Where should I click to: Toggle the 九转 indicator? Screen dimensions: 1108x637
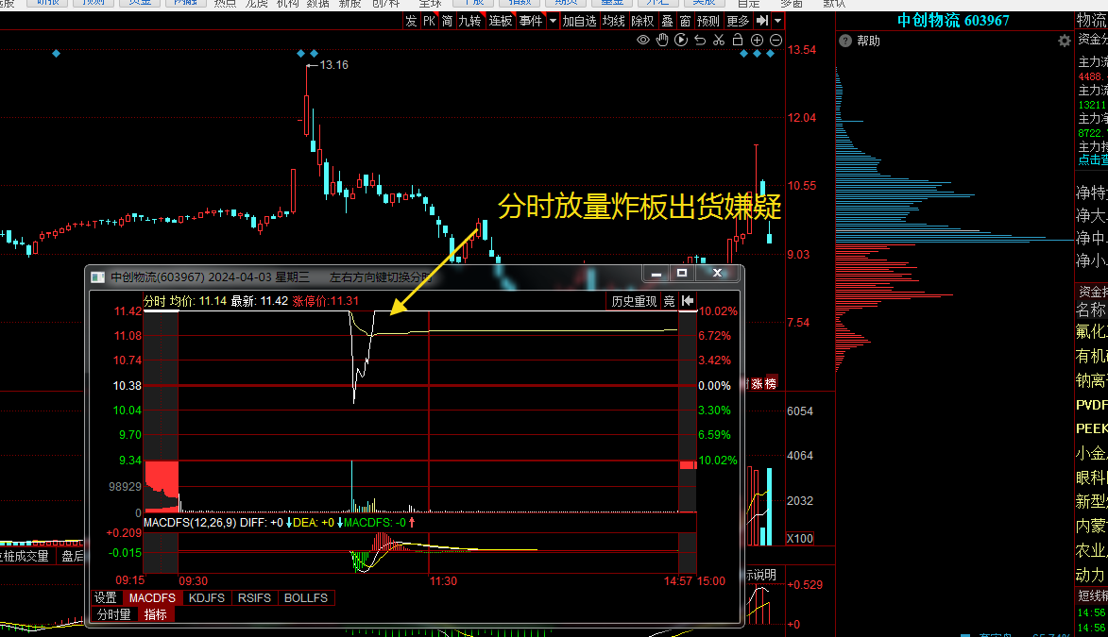pos(469,21)
